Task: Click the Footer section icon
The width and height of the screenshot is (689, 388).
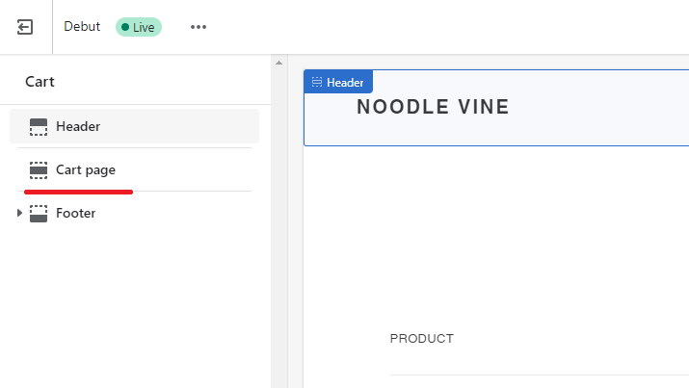Action: pos(39,214)
